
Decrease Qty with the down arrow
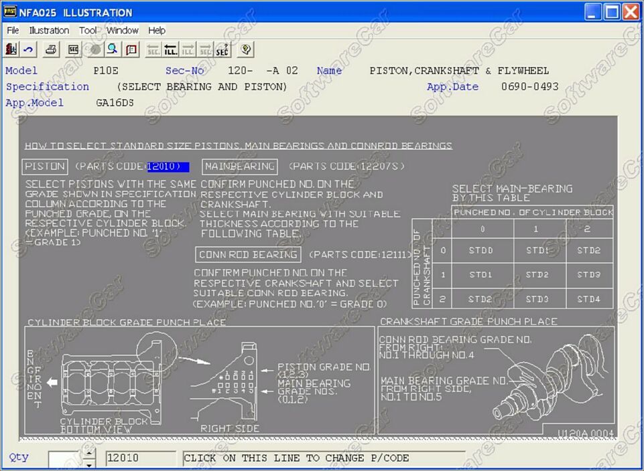coord(89,464)
